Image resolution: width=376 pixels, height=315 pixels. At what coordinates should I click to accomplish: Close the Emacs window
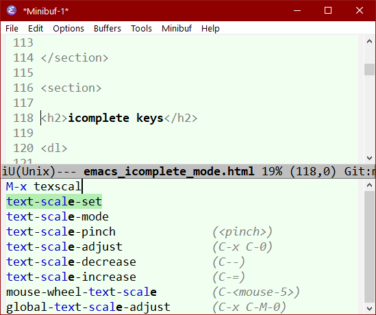coord(360,10)
